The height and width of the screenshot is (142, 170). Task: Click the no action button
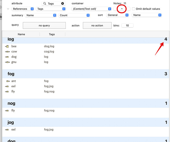(x=97, y=26)
